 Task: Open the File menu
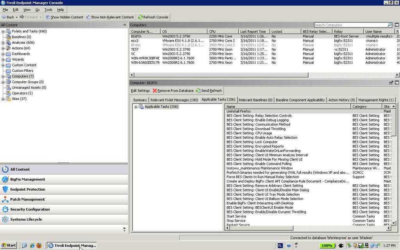pos(5,10)
